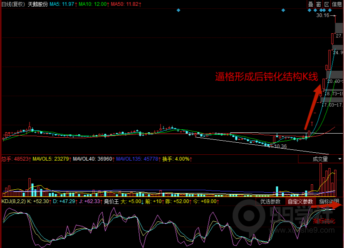
Task: Click the 叠 overlay button
Action: tap(310, 4)
